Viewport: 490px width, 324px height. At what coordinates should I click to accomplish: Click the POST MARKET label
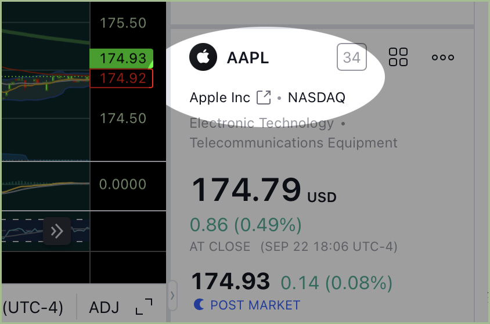(255, 305)
